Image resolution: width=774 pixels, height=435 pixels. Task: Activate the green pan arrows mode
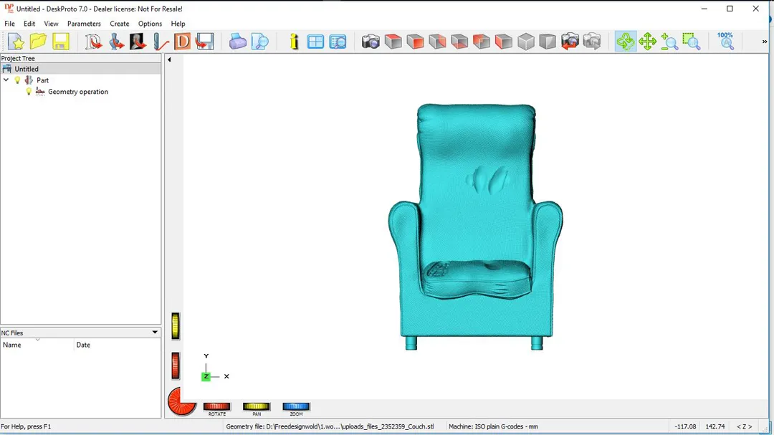click(x=647, y=42)
